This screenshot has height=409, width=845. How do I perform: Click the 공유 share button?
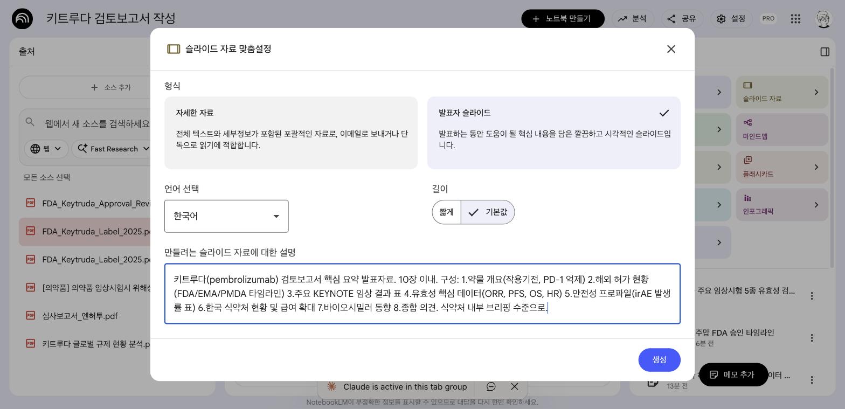682,18
